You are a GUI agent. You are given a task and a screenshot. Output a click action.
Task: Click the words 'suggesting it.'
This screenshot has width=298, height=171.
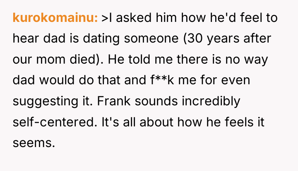point(53,101)
